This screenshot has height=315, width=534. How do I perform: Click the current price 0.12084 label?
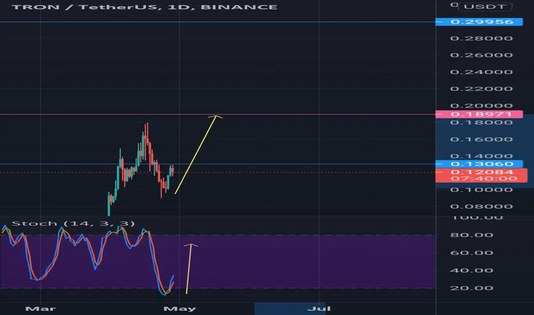[481, 172]
